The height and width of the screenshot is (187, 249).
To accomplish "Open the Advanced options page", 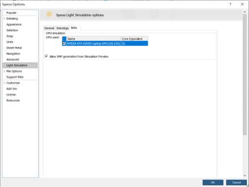I will [13, 59].
